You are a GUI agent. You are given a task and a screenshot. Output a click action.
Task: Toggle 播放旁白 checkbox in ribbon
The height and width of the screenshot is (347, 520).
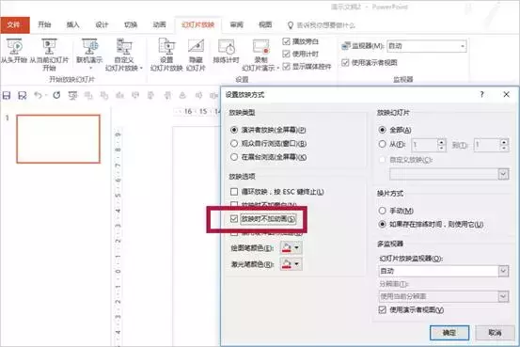[286, 41]
